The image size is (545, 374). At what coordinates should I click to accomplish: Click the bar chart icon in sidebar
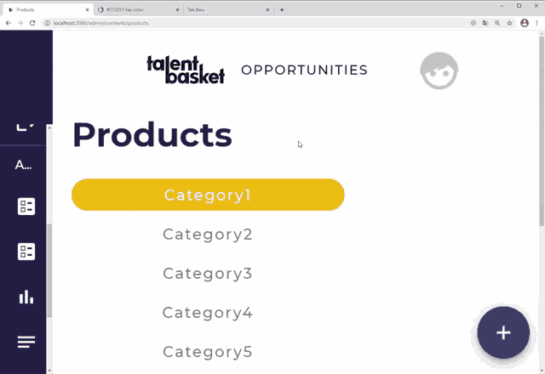pyautogui.click(x=26, y=297)
